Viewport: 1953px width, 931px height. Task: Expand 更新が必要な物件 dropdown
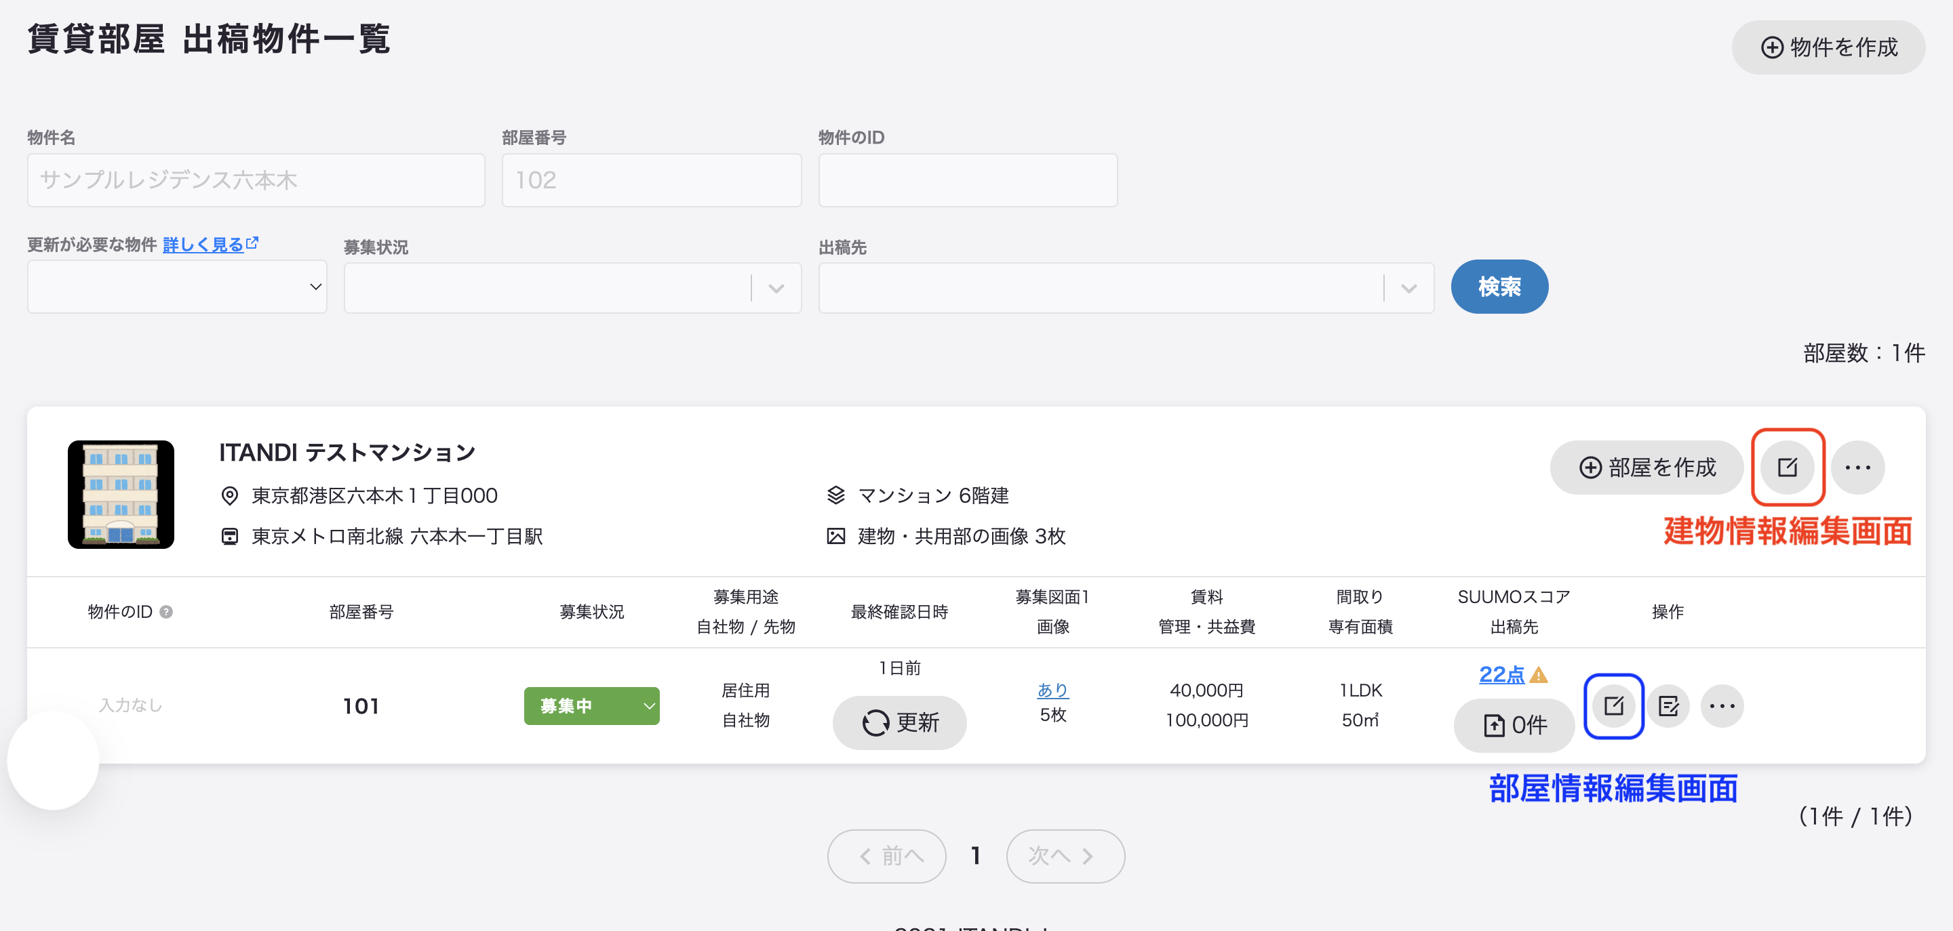tap(176, 287)
